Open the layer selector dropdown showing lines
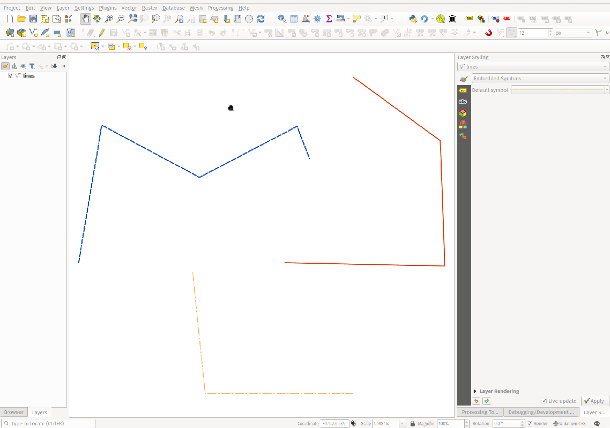This screenshot has height=428, width=610. pos(533,67)
